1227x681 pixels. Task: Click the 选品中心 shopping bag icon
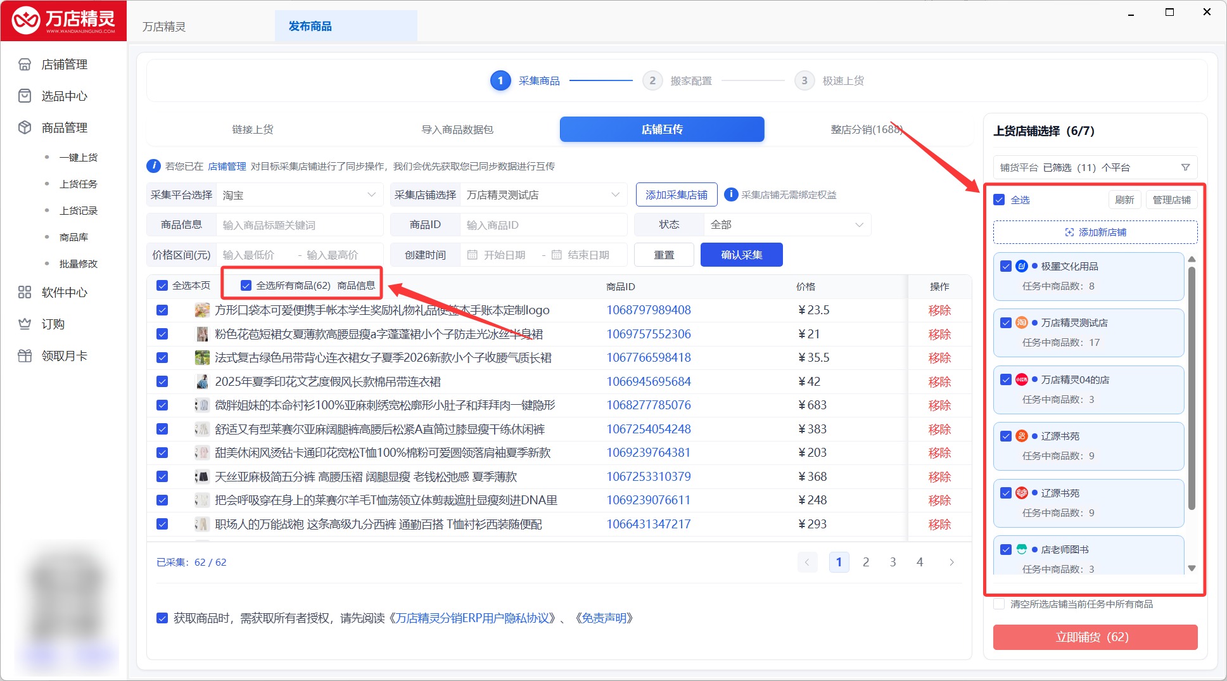25,96
